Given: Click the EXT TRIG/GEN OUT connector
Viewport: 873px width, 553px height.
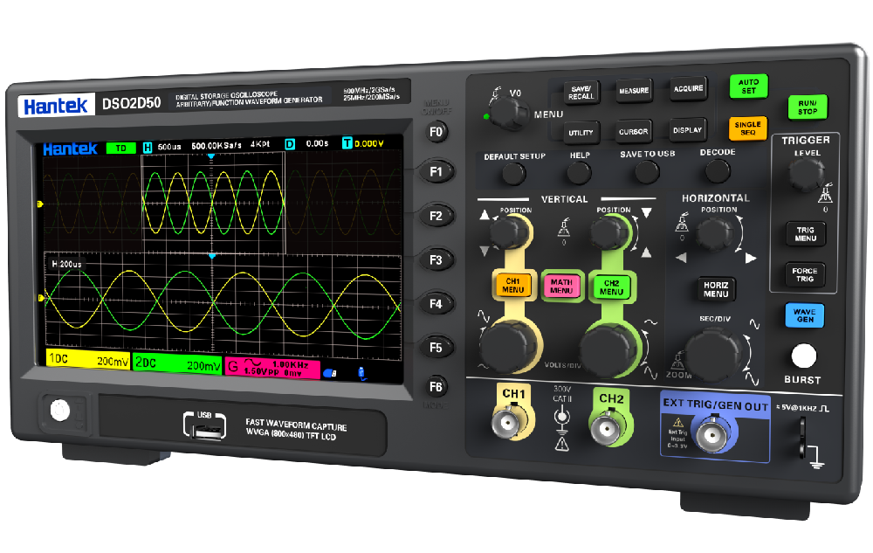Looking at the screenshot, I should click(x=714, y=435).
